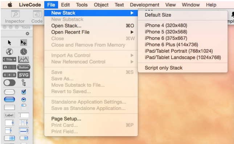
Task: Open the Help menu
Action: point(211,5)
